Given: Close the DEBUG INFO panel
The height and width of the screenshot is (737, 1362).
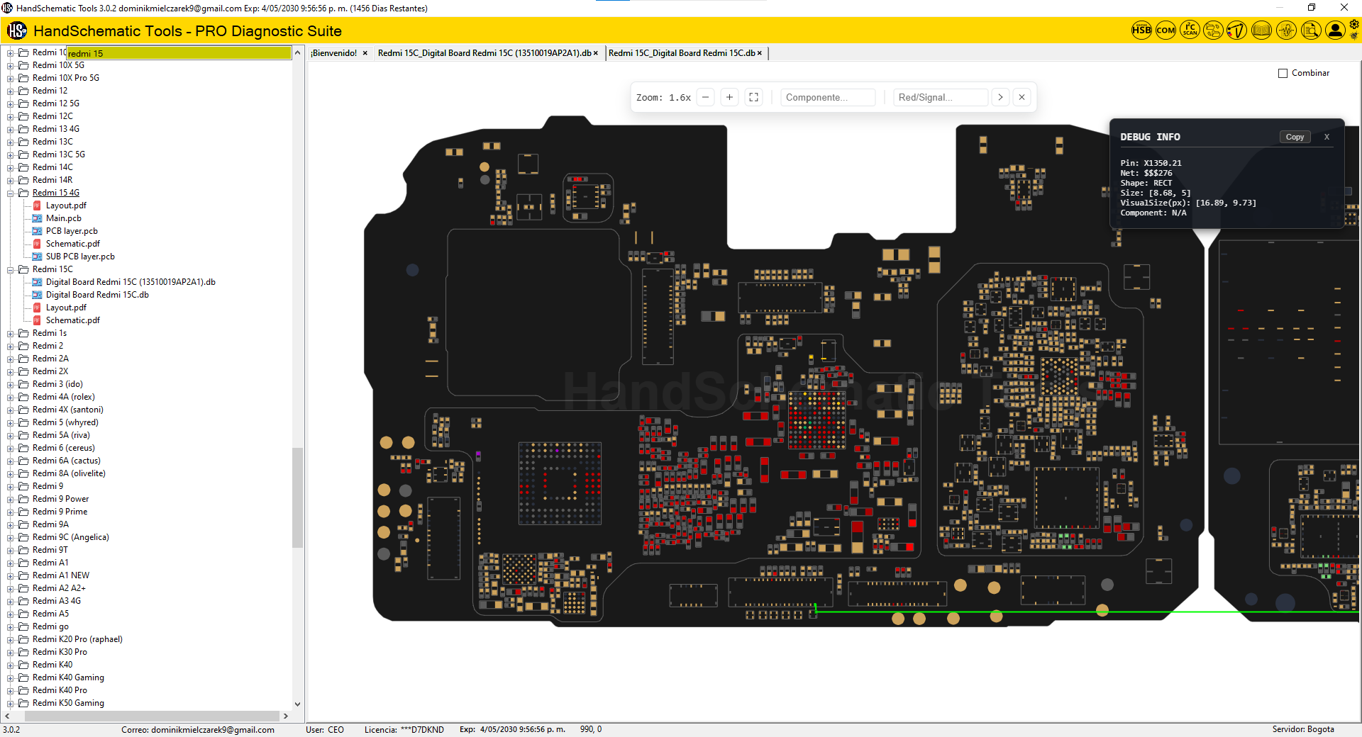Looking at the screenshot, I should click(x=1327, y=137).
